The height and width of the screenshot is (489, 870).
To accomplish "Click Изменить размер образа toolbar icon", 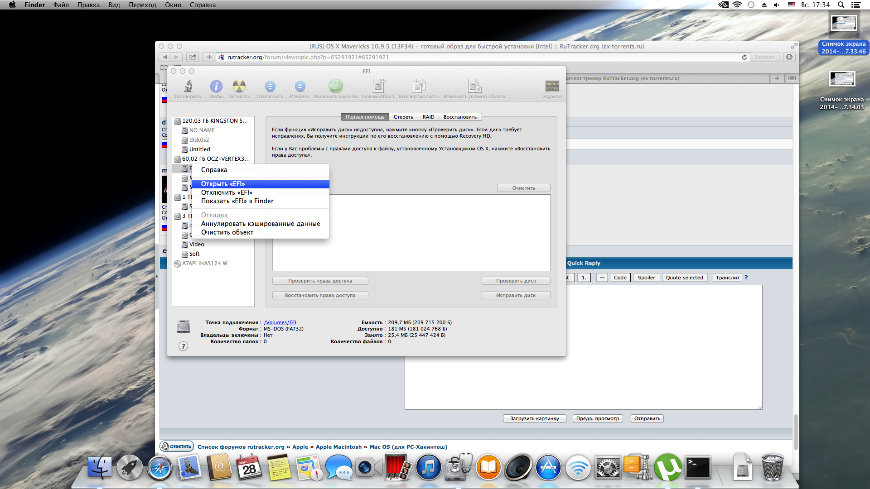I will pos(474,86).
